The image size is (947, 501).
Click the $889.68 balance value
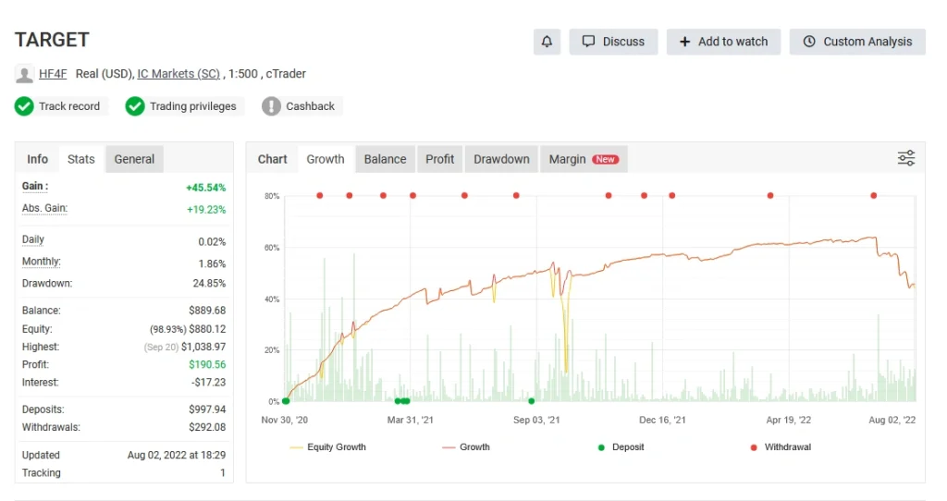coord(207,311)
